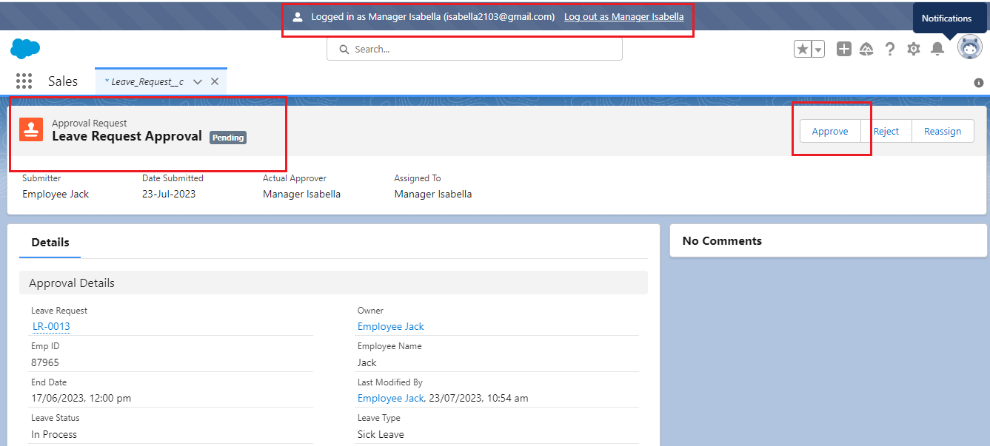Click the info icon below Notifications
The height and width of the screenshot is (446, 990).
(978, 83)
